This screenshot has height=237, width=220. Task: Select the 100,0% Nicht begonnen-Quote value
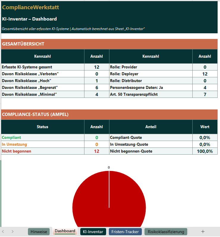coord(205,151)
